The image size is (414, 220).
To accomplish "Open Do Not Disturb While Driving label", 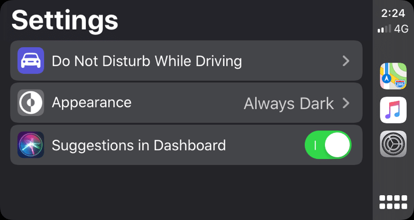I will 146,61.
